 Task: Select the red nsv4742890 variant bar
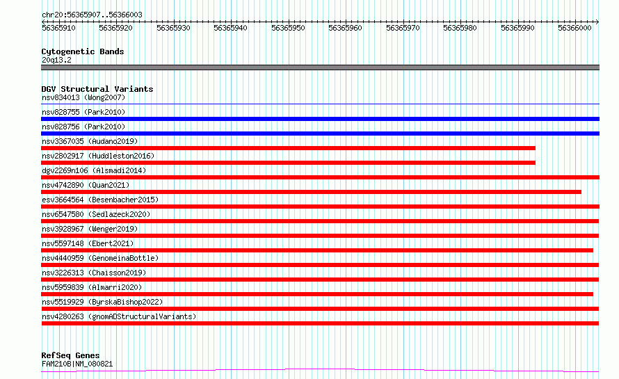pos(311,192)
